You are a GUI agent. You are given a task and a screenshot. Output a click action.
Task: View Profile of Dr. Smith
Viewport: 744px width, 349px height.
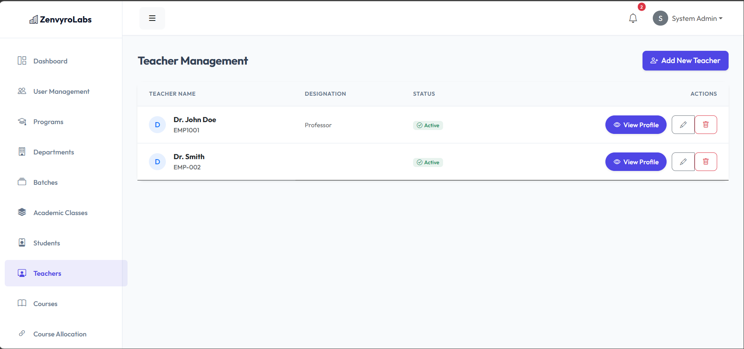(635, 162)
